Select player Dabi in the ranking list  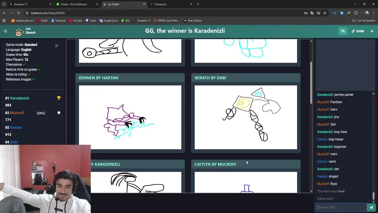[14, 142]
